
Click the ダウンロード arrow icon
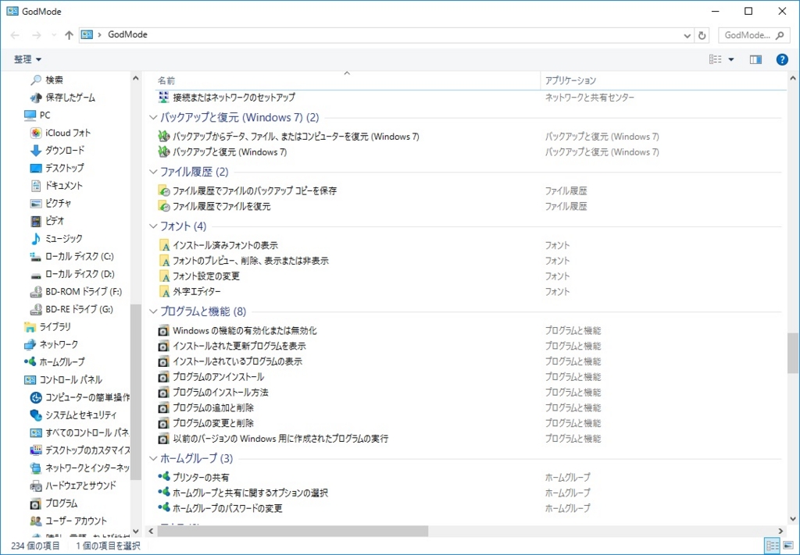(36, 151)
